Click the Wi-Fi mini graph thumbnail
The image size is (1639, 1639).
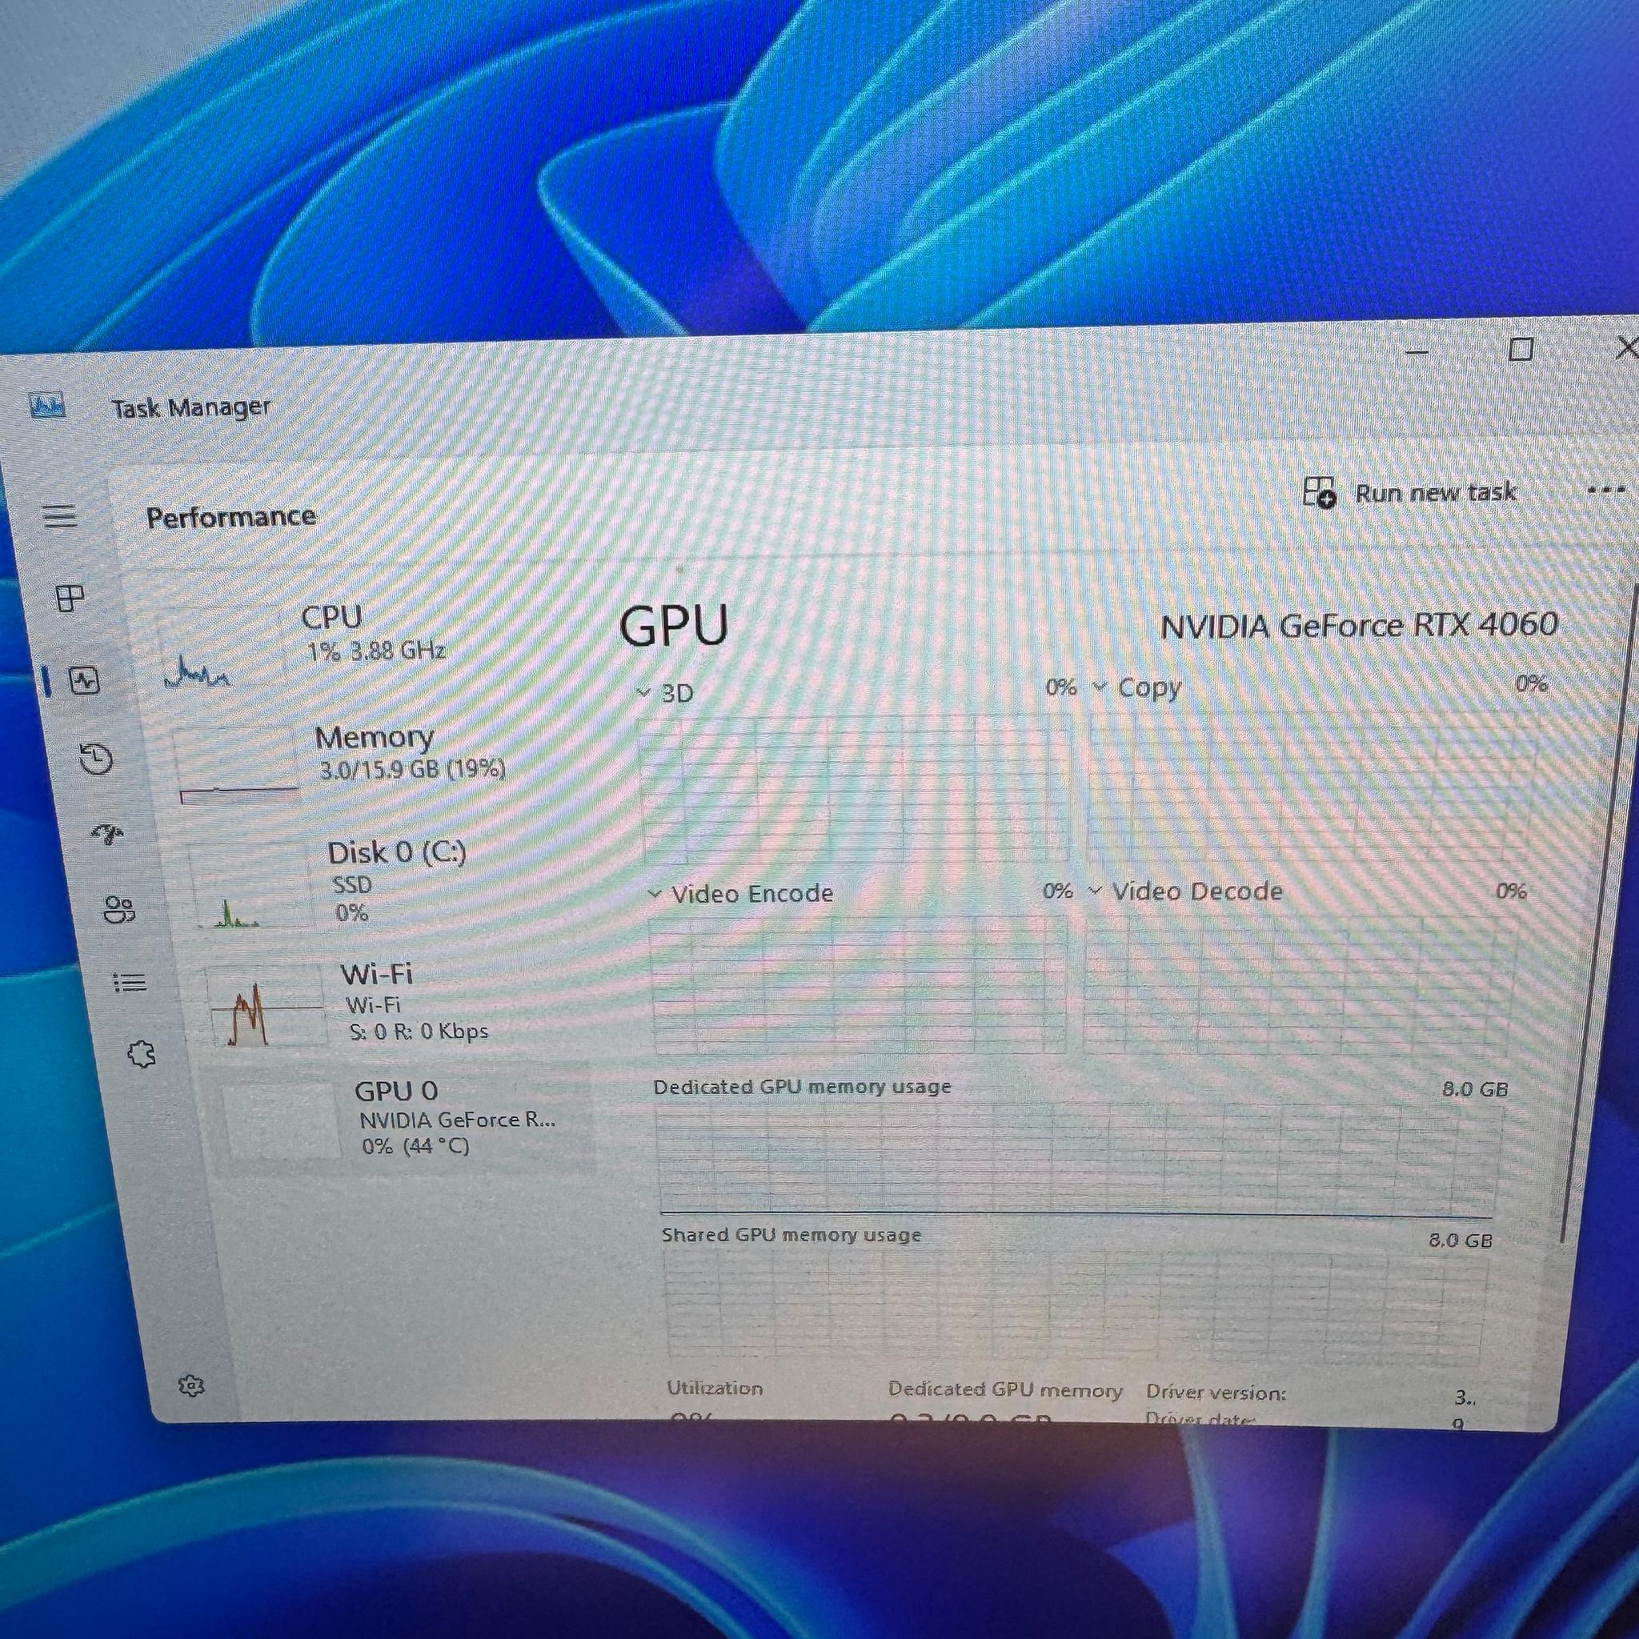point(266,1006)
